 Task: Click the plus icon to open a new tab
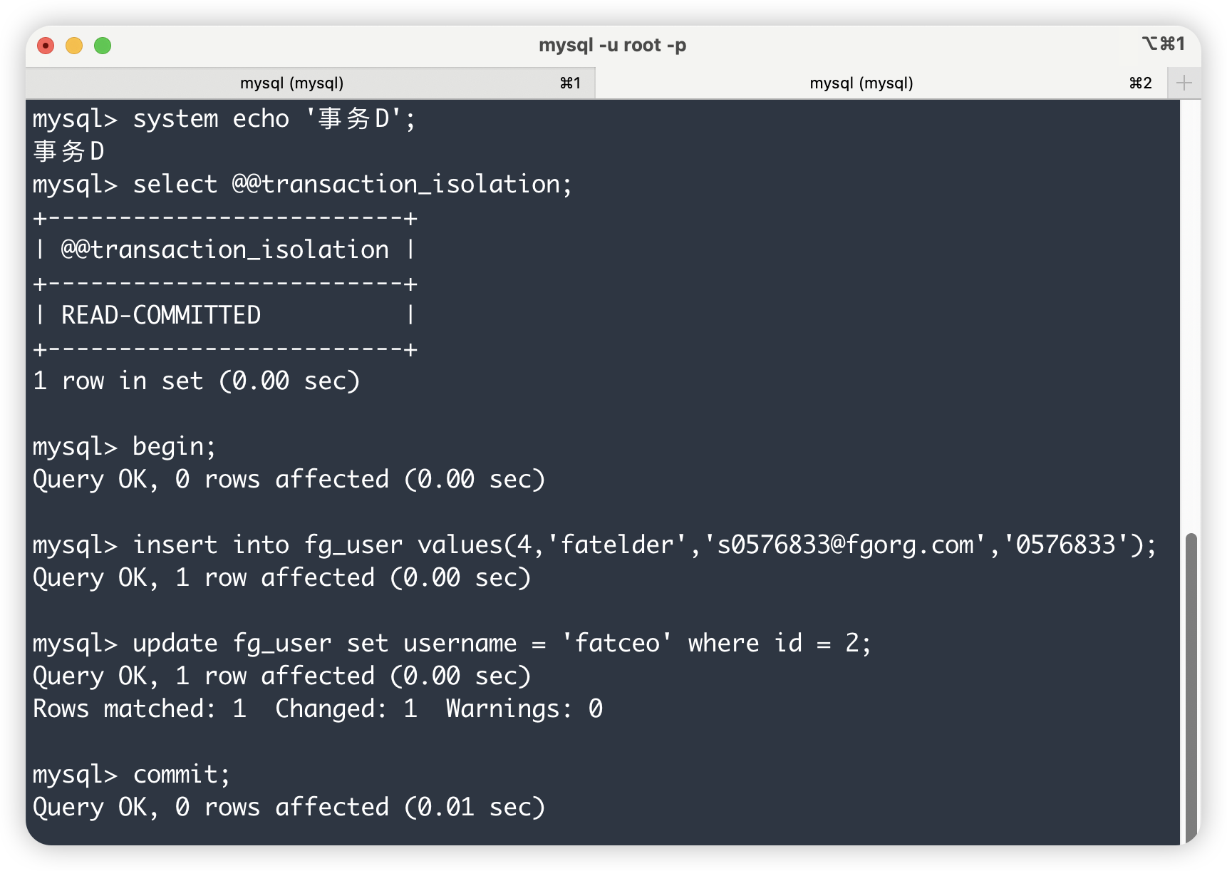1184,83
